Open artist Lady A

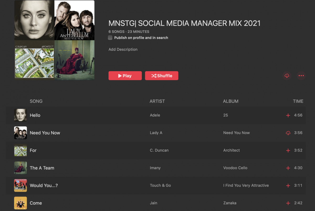156,133
